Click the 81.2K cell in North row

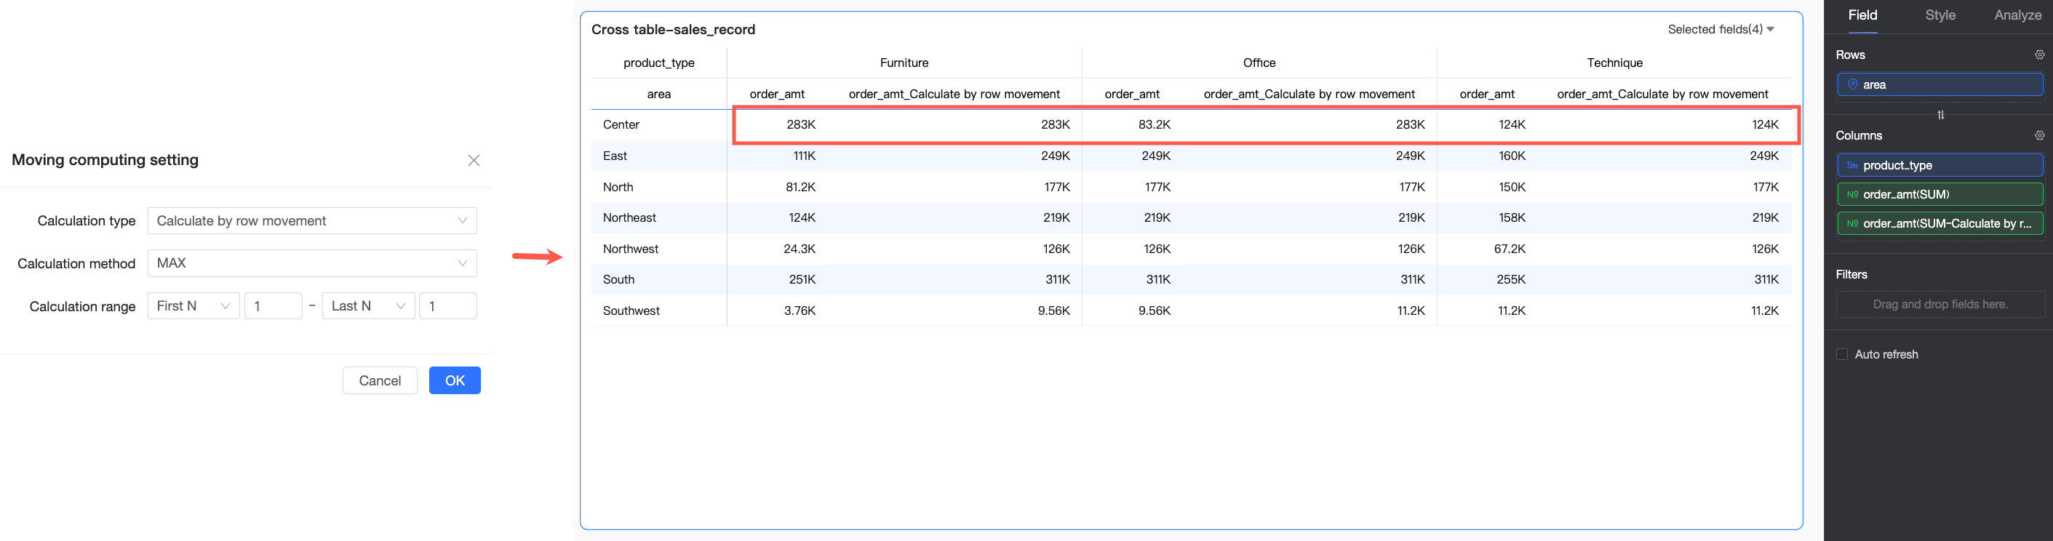(800, 187)
